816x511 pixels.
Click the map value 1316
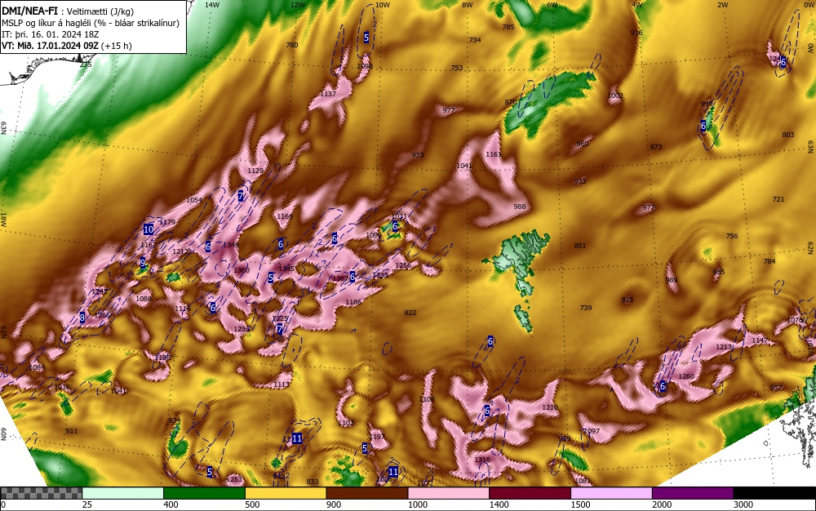pyautogui.click(x=482, y=460)
